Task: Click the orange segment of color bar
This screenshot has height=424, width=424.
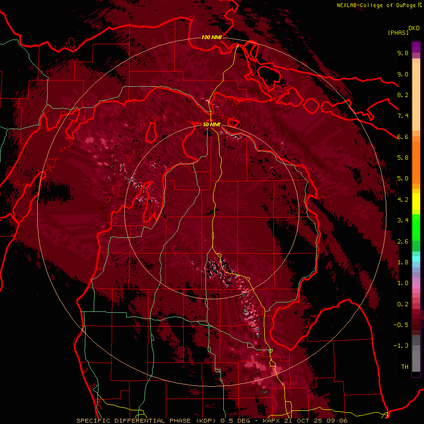Action: 416,162
